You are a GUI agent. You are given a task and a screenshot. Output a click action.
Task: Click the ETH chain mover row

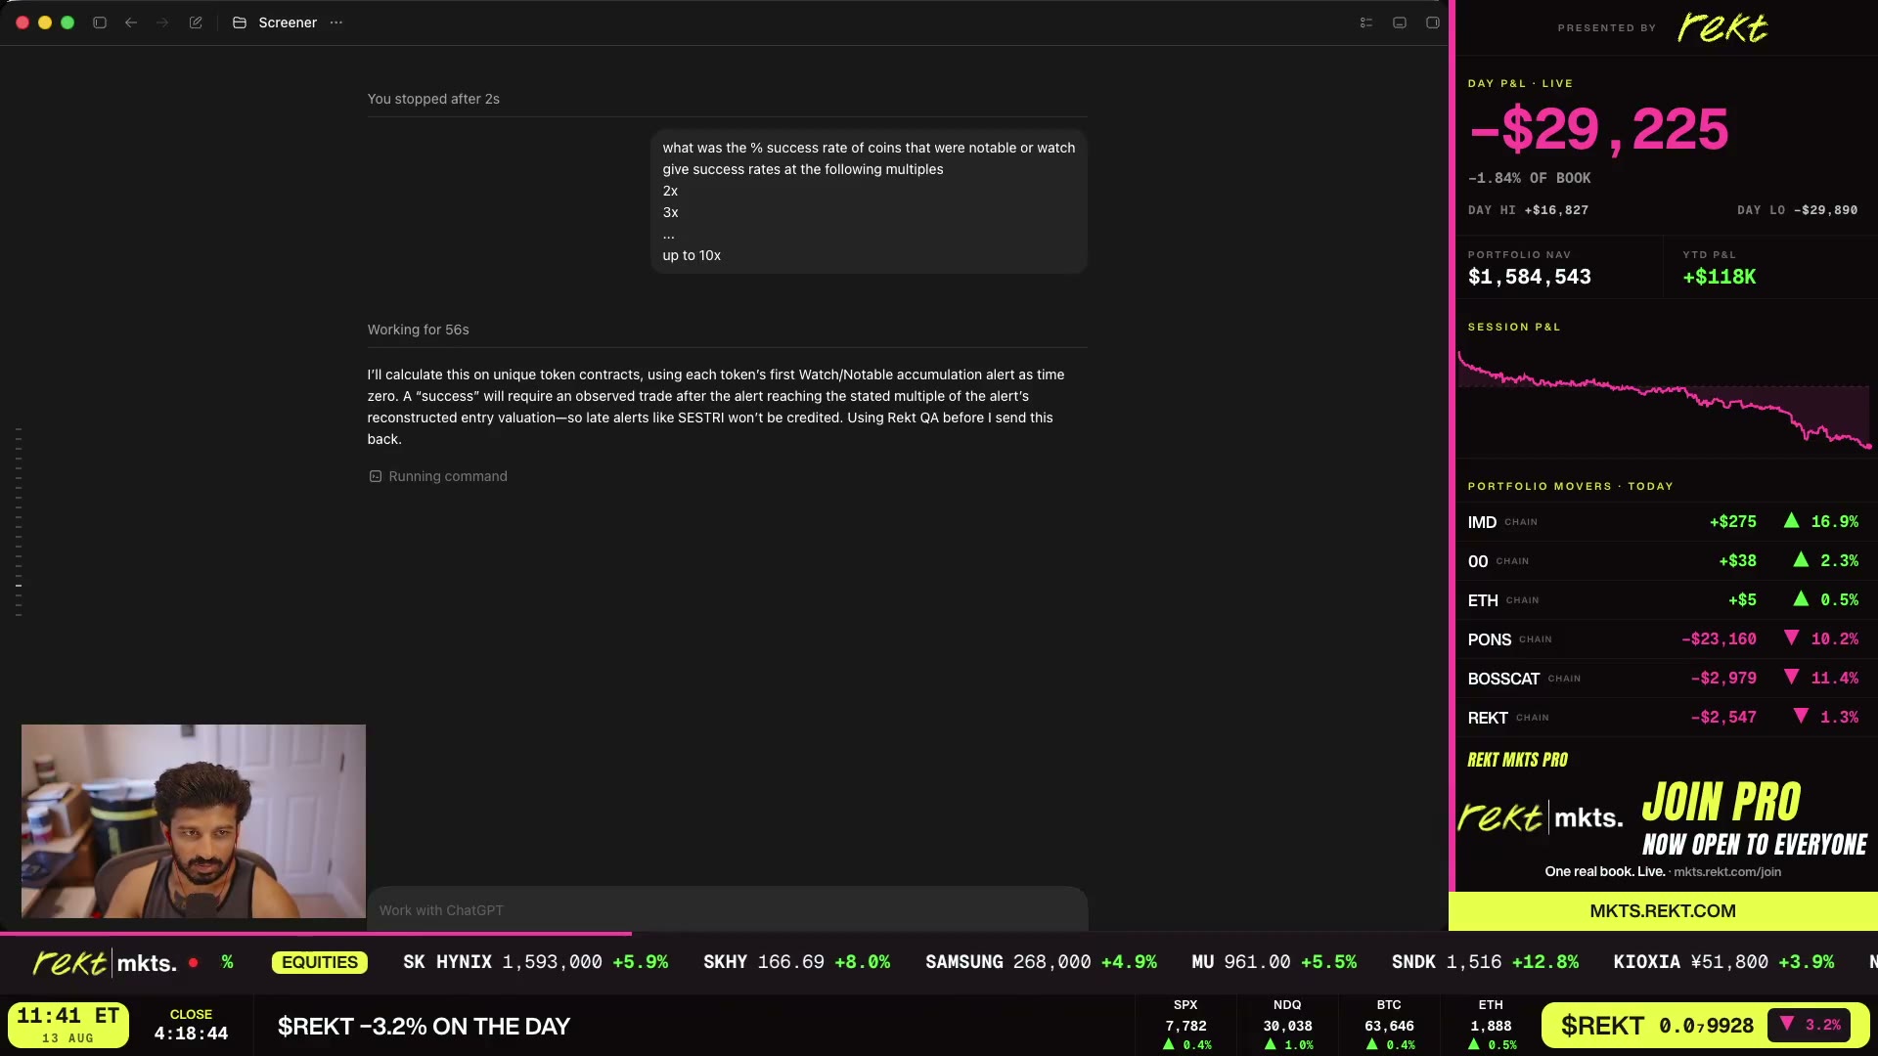tap(1663, 600)
